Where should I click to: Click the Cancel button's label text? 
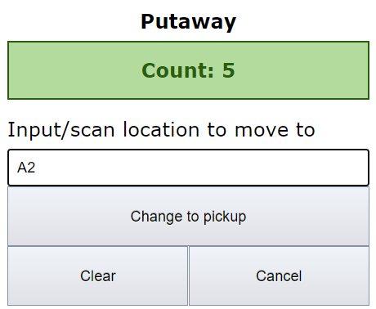tap(279, 276)
